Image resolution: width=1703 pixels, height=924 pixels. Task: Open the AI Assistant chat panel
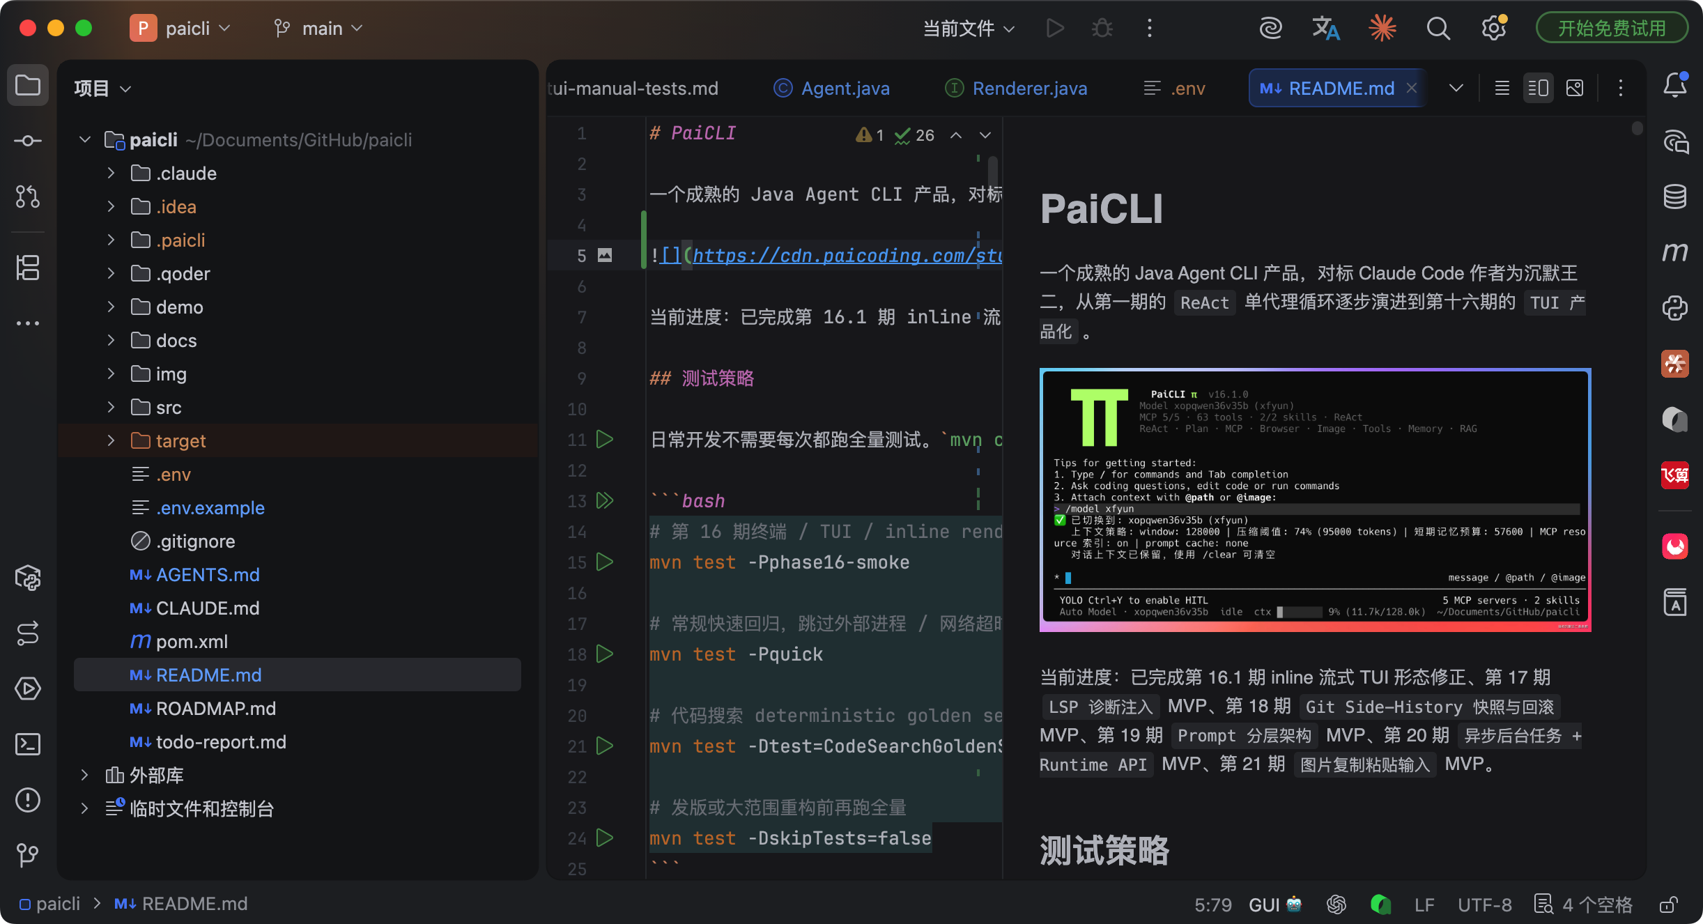[x=1675, y=141]
